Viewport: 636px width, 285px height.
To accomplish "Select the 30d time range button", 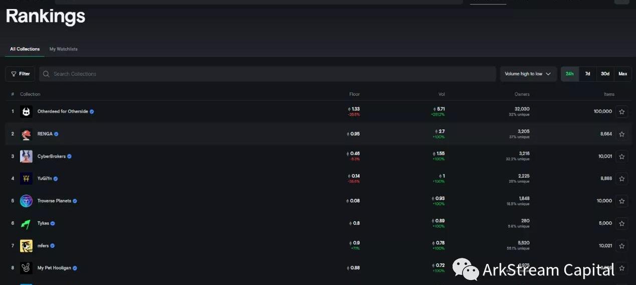I will 605,74.
